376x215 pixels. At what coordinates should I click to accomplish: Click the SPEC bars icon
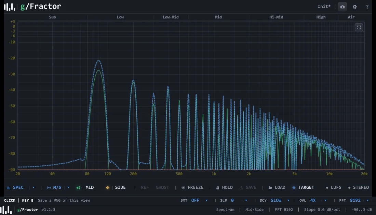(x=9, y=188)
